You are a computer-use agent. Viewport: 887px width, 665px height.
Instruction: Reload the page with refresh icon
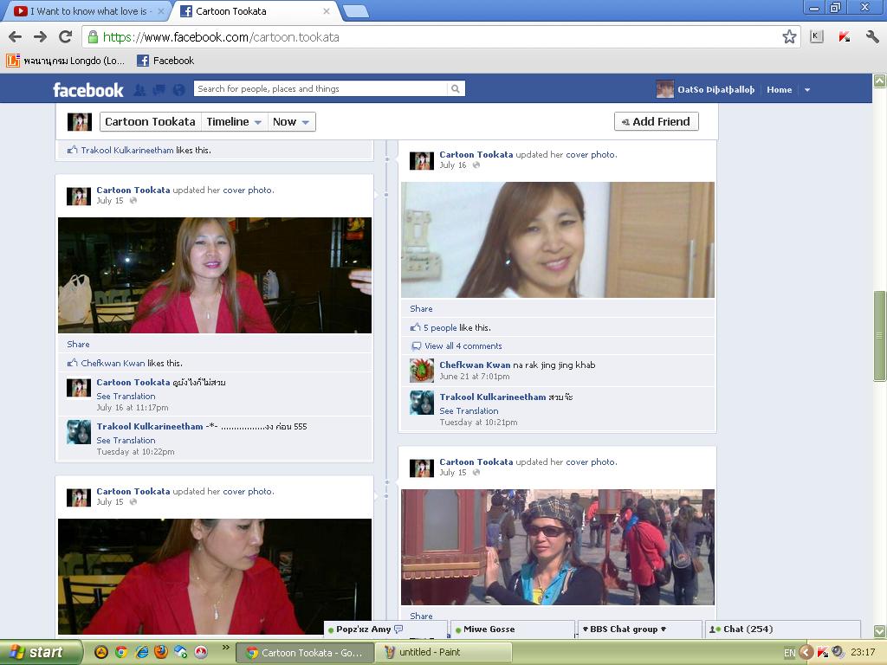tap(66, 36)
